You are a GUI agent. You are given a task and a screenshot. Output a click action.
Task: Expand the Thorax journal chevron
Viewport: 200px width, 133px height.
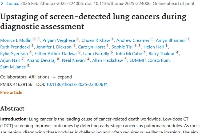tap(2, 4)
